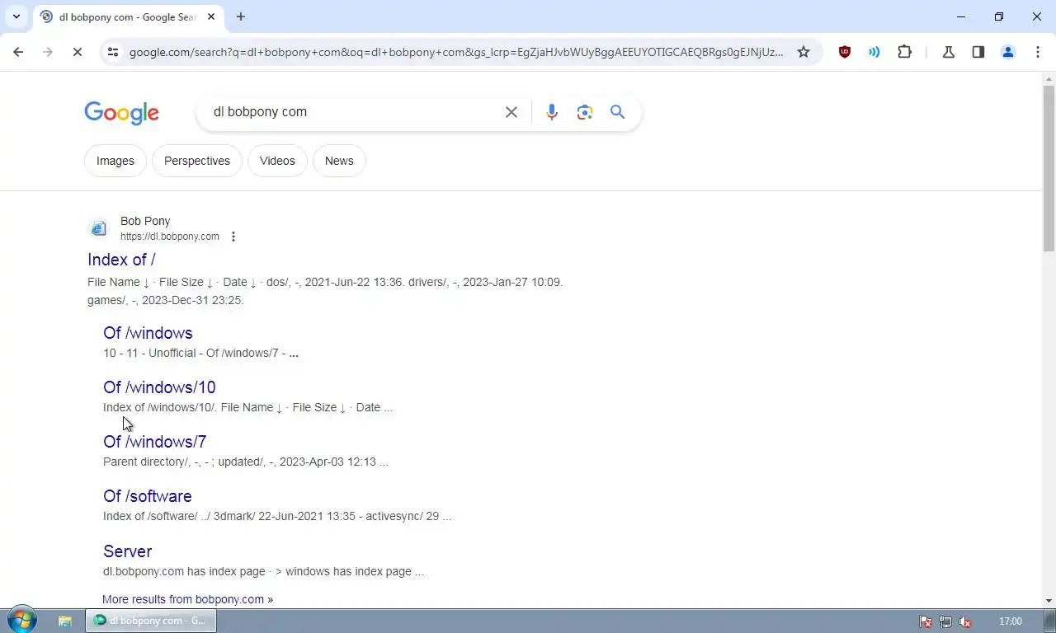Viewport: 1056px width, 633px height.
Task: Click the browser back arrow
Action: tap(18, 52)
